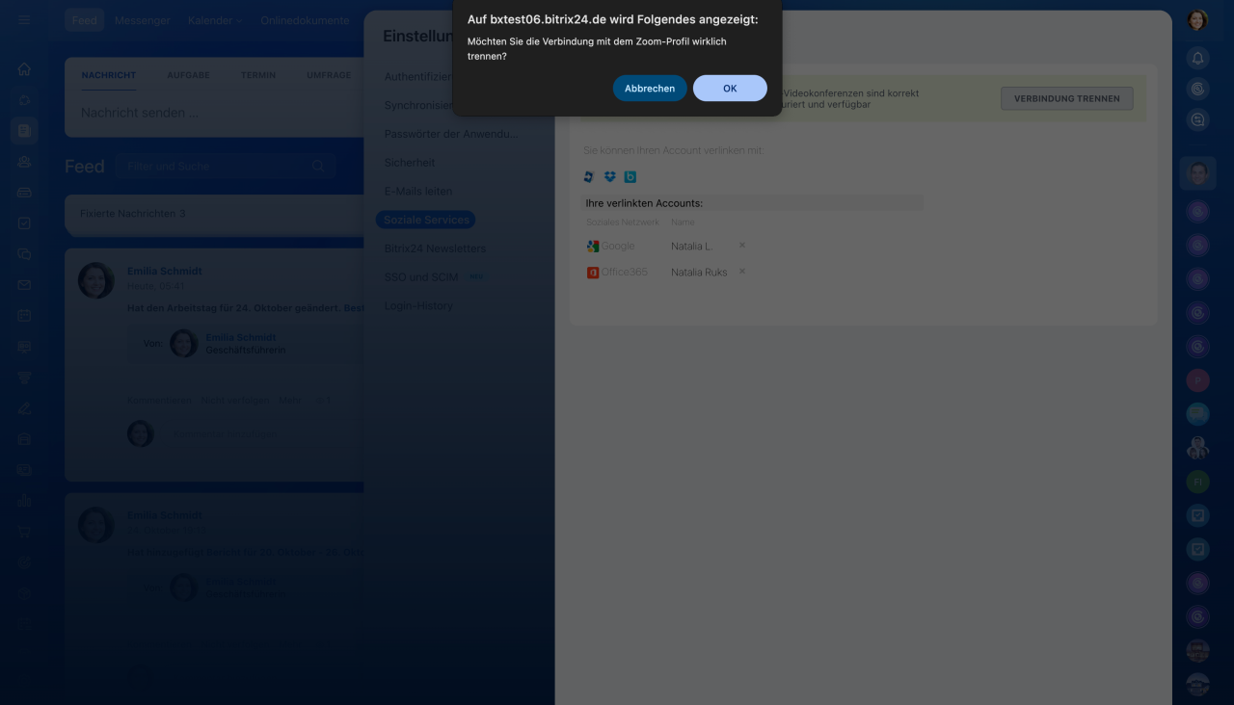Select the Nachricht tab in post composer
The image size is (1234, 705).
click(x=109, y=75)
